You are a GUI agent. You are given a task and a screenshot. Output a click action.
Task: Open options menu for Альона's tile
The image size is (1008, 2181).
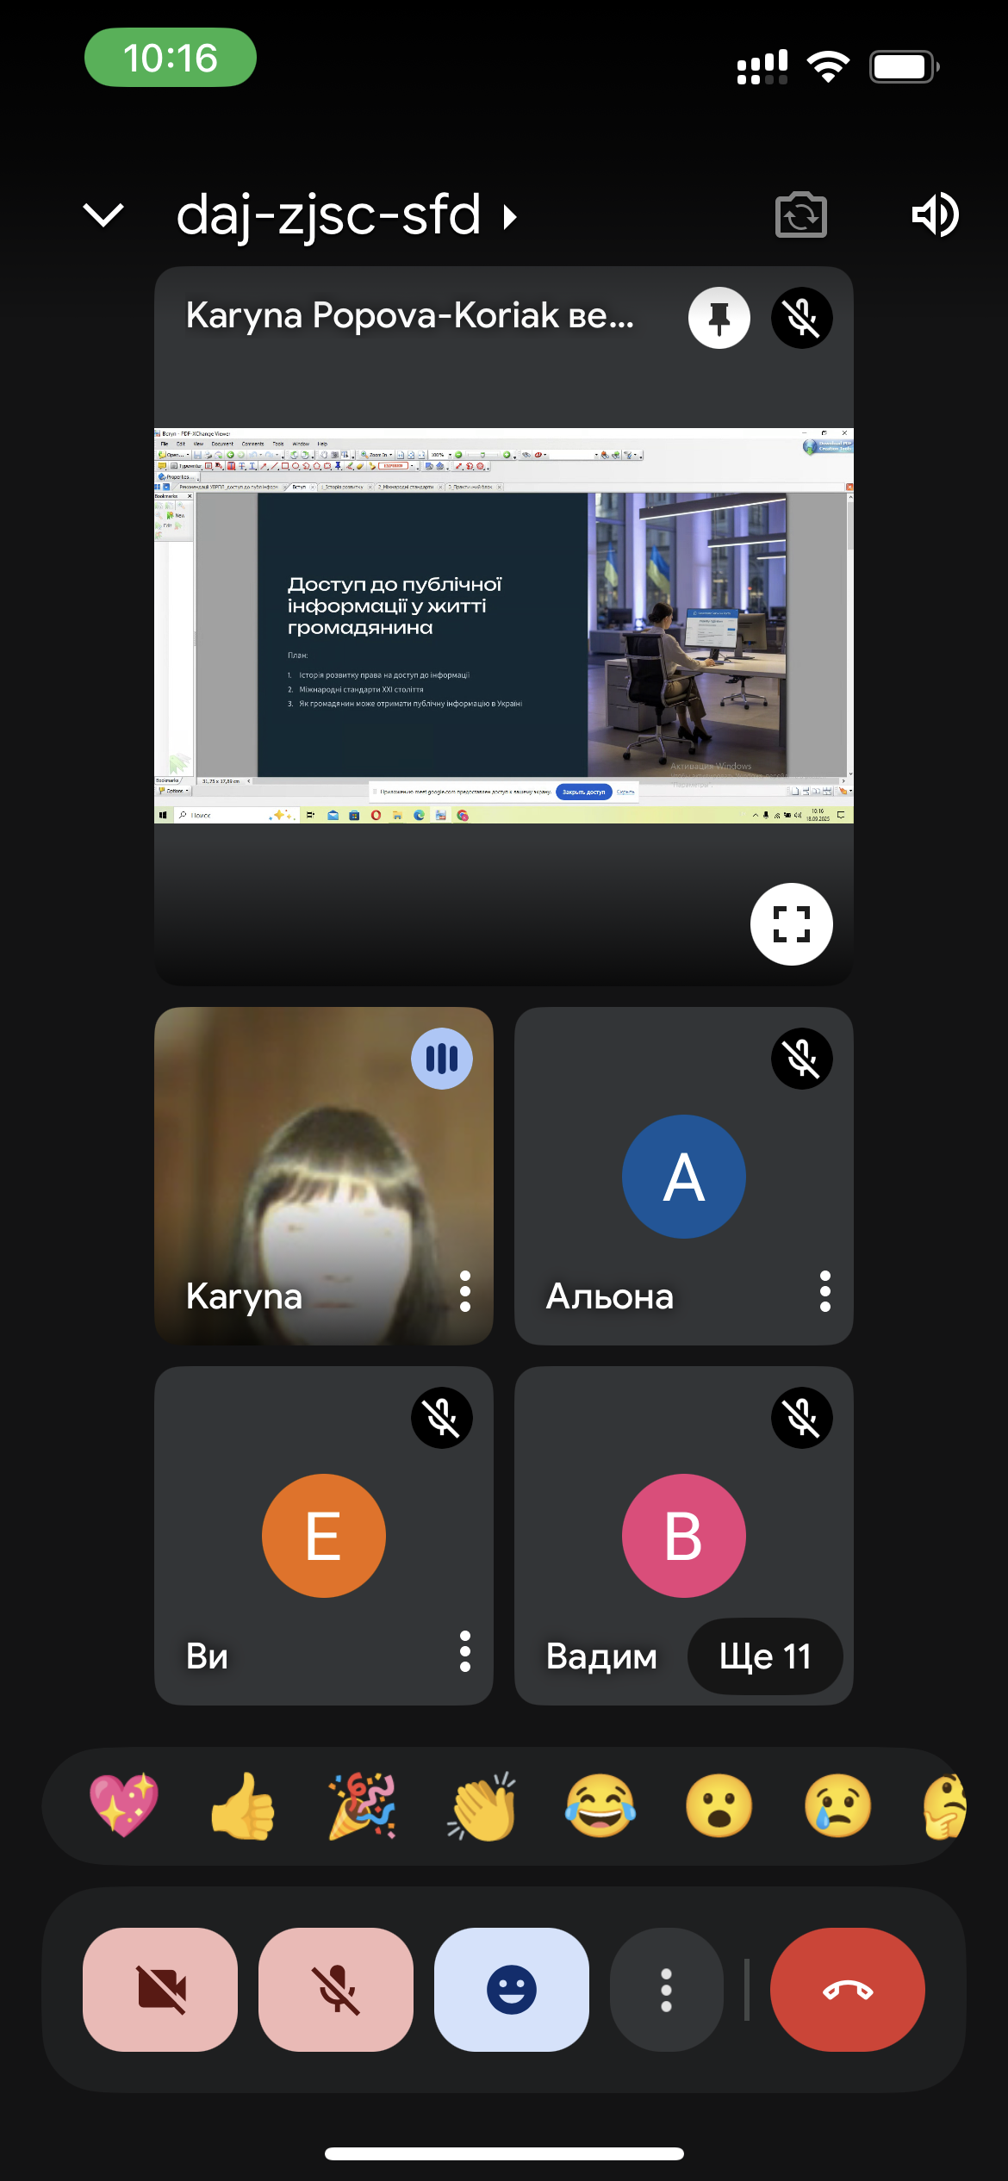(x=824, y=1291)
